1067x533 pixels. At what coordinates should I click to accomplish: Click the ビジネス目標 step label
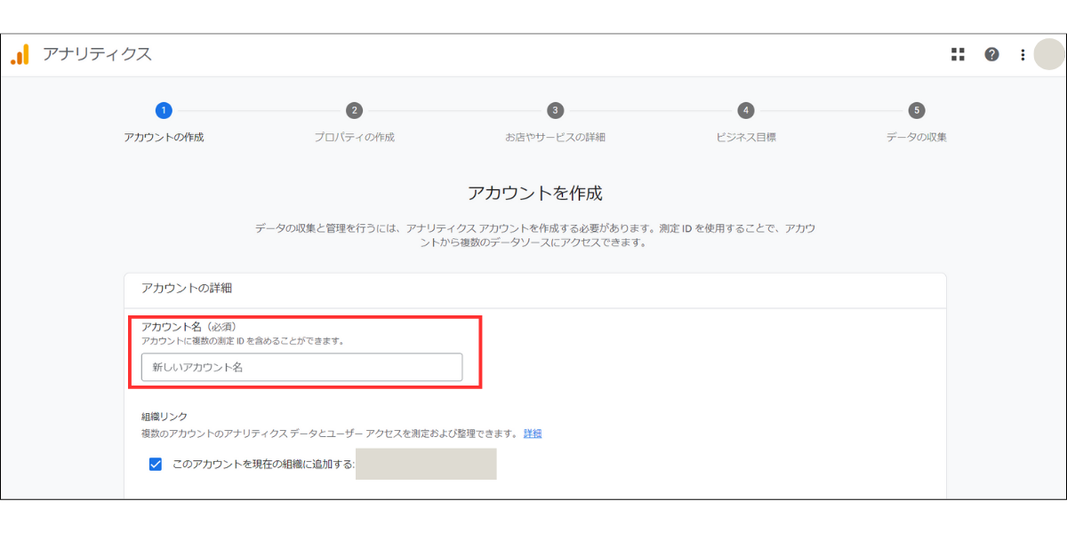click(746, 137)
